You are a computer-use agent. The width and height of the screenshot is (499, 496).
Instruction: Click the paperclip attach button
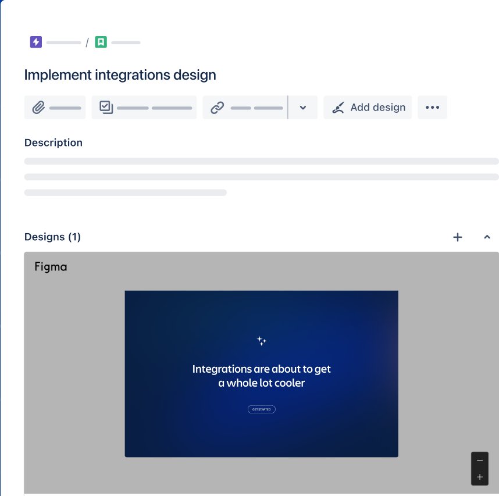tap(55, 108)
